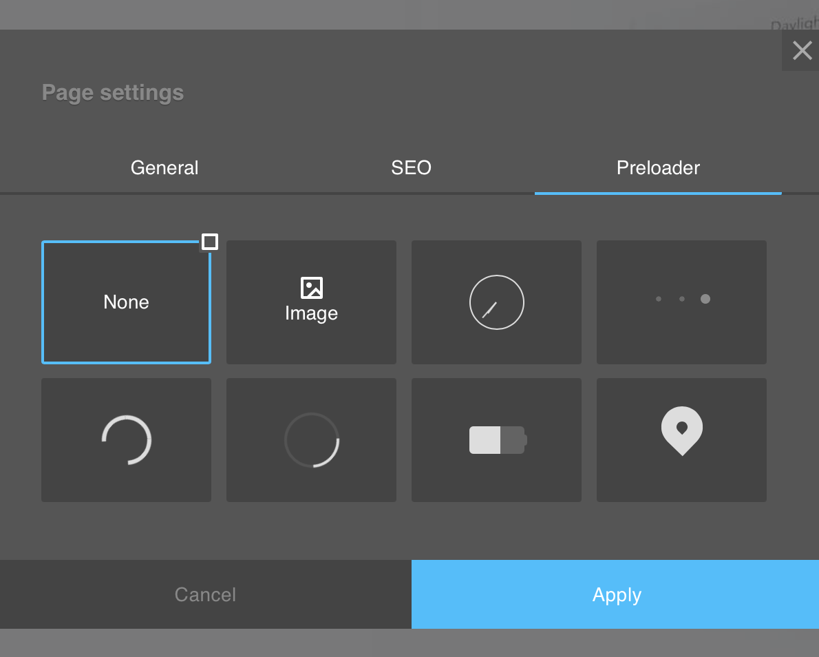
Task: Click the picture icon in Image tile
Action: 312,288
